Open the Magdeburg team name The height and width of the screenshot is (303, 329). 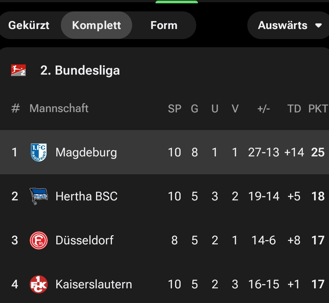point(86,152)
